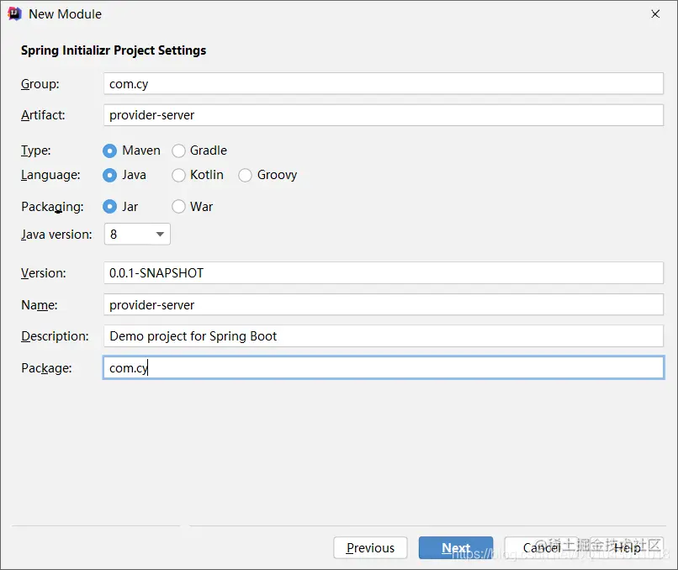Click the Version field with 0.0.1-SNAPSHOT

coord(383,273)
